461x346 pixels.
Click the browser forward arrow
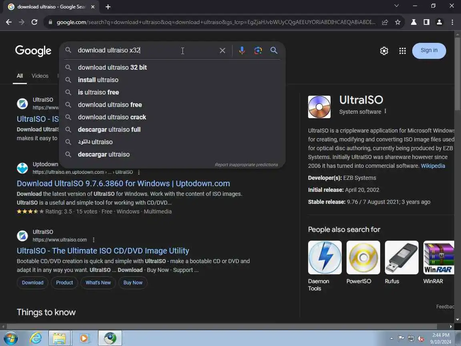22,22
